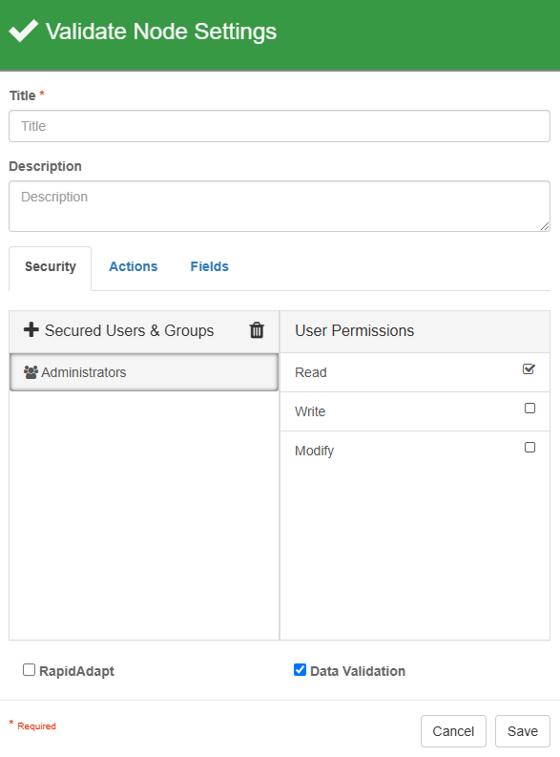Click the Cancel button
560x757 pixels.
[453, 731]
